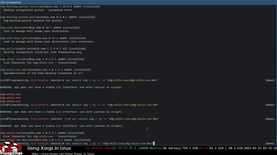Open the www.fixapc.net Using Xargs link
Viewport: 277px width, 155px height.
point(63,154)
